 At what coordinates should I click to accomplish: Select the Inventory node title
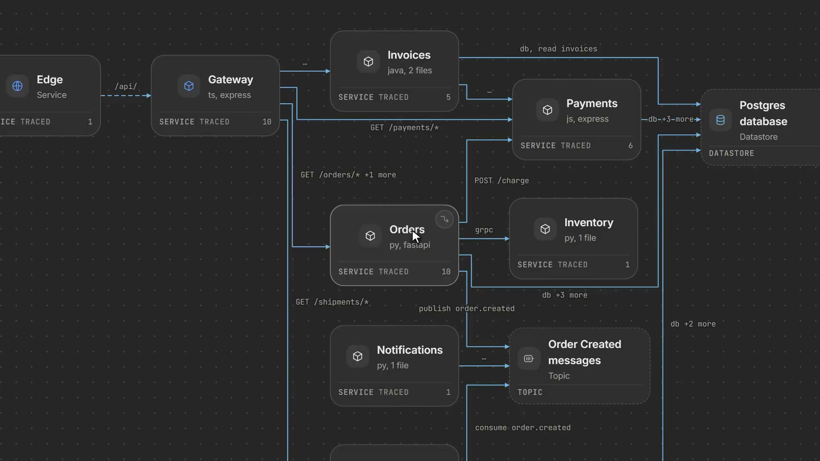tap(589, 223)
